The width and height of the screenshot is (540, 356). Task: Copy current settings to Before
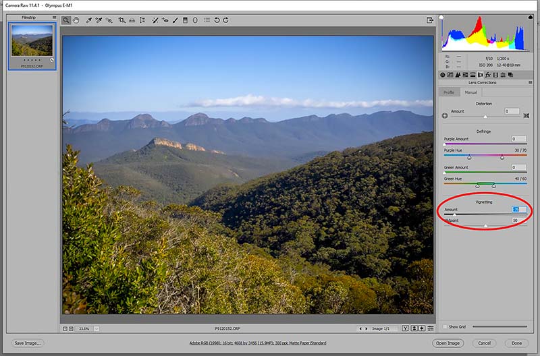[422, 328]
